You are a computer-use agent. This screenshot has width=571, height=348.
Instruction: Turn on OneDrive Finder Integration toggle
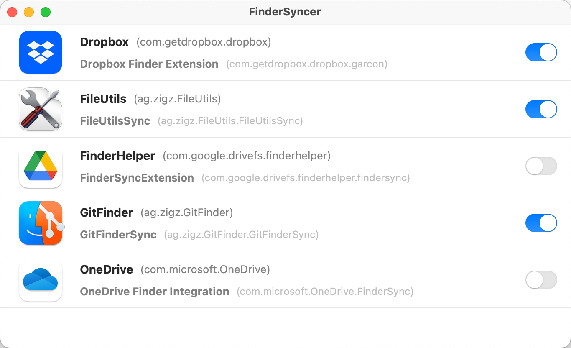point(541,280)
